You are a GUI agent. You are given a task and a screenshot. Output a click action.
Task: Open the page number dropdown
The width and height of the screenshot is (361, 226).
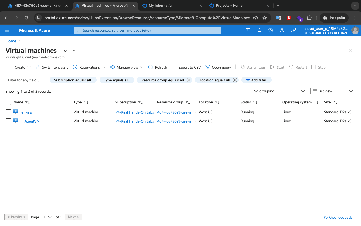pyautogui.click(x=47, y=217)
